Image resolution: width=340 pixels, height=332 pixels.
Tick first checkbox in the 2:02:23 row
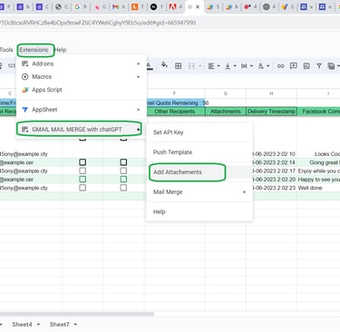pyautogui.click(x=83, y=188)
